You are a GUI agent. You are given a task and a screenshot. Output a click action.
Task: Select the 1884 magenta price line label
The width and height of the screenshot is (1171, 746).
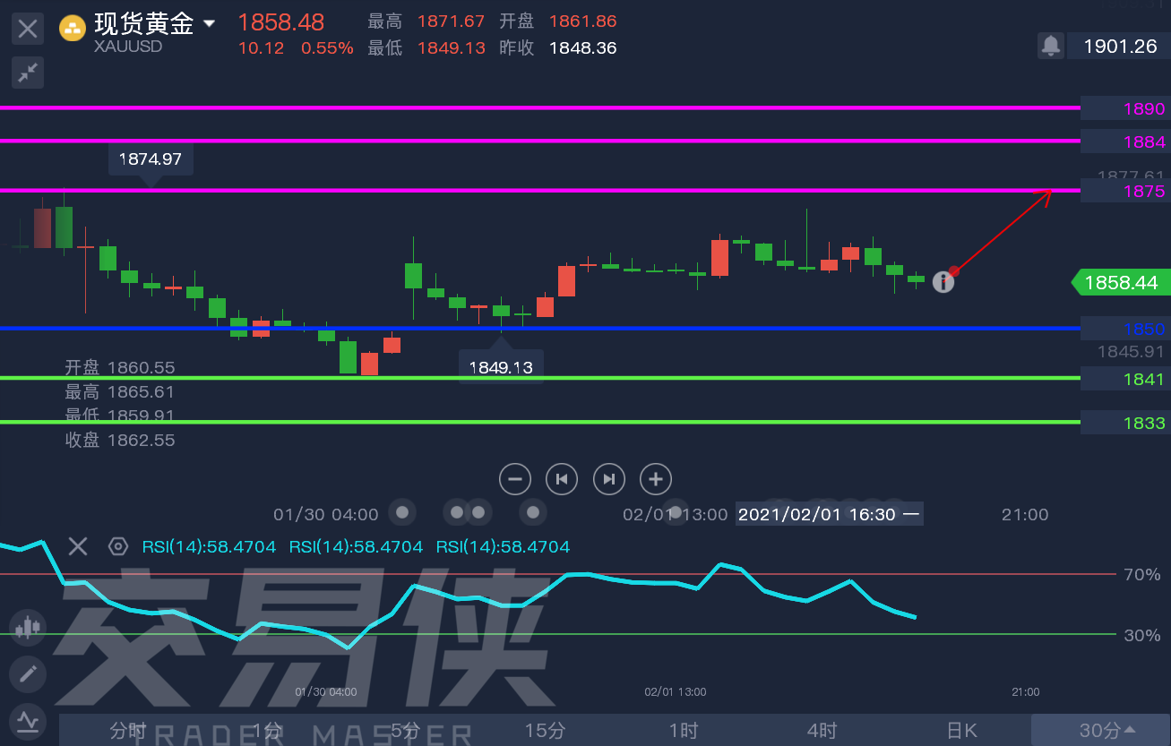(1125, 141)
